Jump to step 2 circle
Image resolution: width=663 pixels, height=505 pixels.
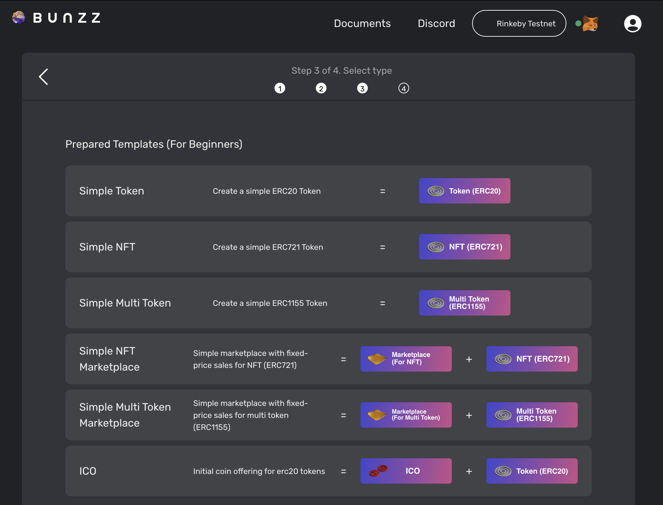(x=321, y=88)
